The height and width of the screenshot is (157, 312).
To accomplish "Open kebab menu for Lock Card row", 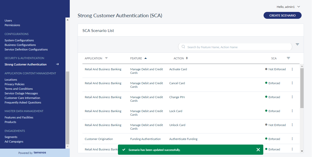I will (292, 111).
